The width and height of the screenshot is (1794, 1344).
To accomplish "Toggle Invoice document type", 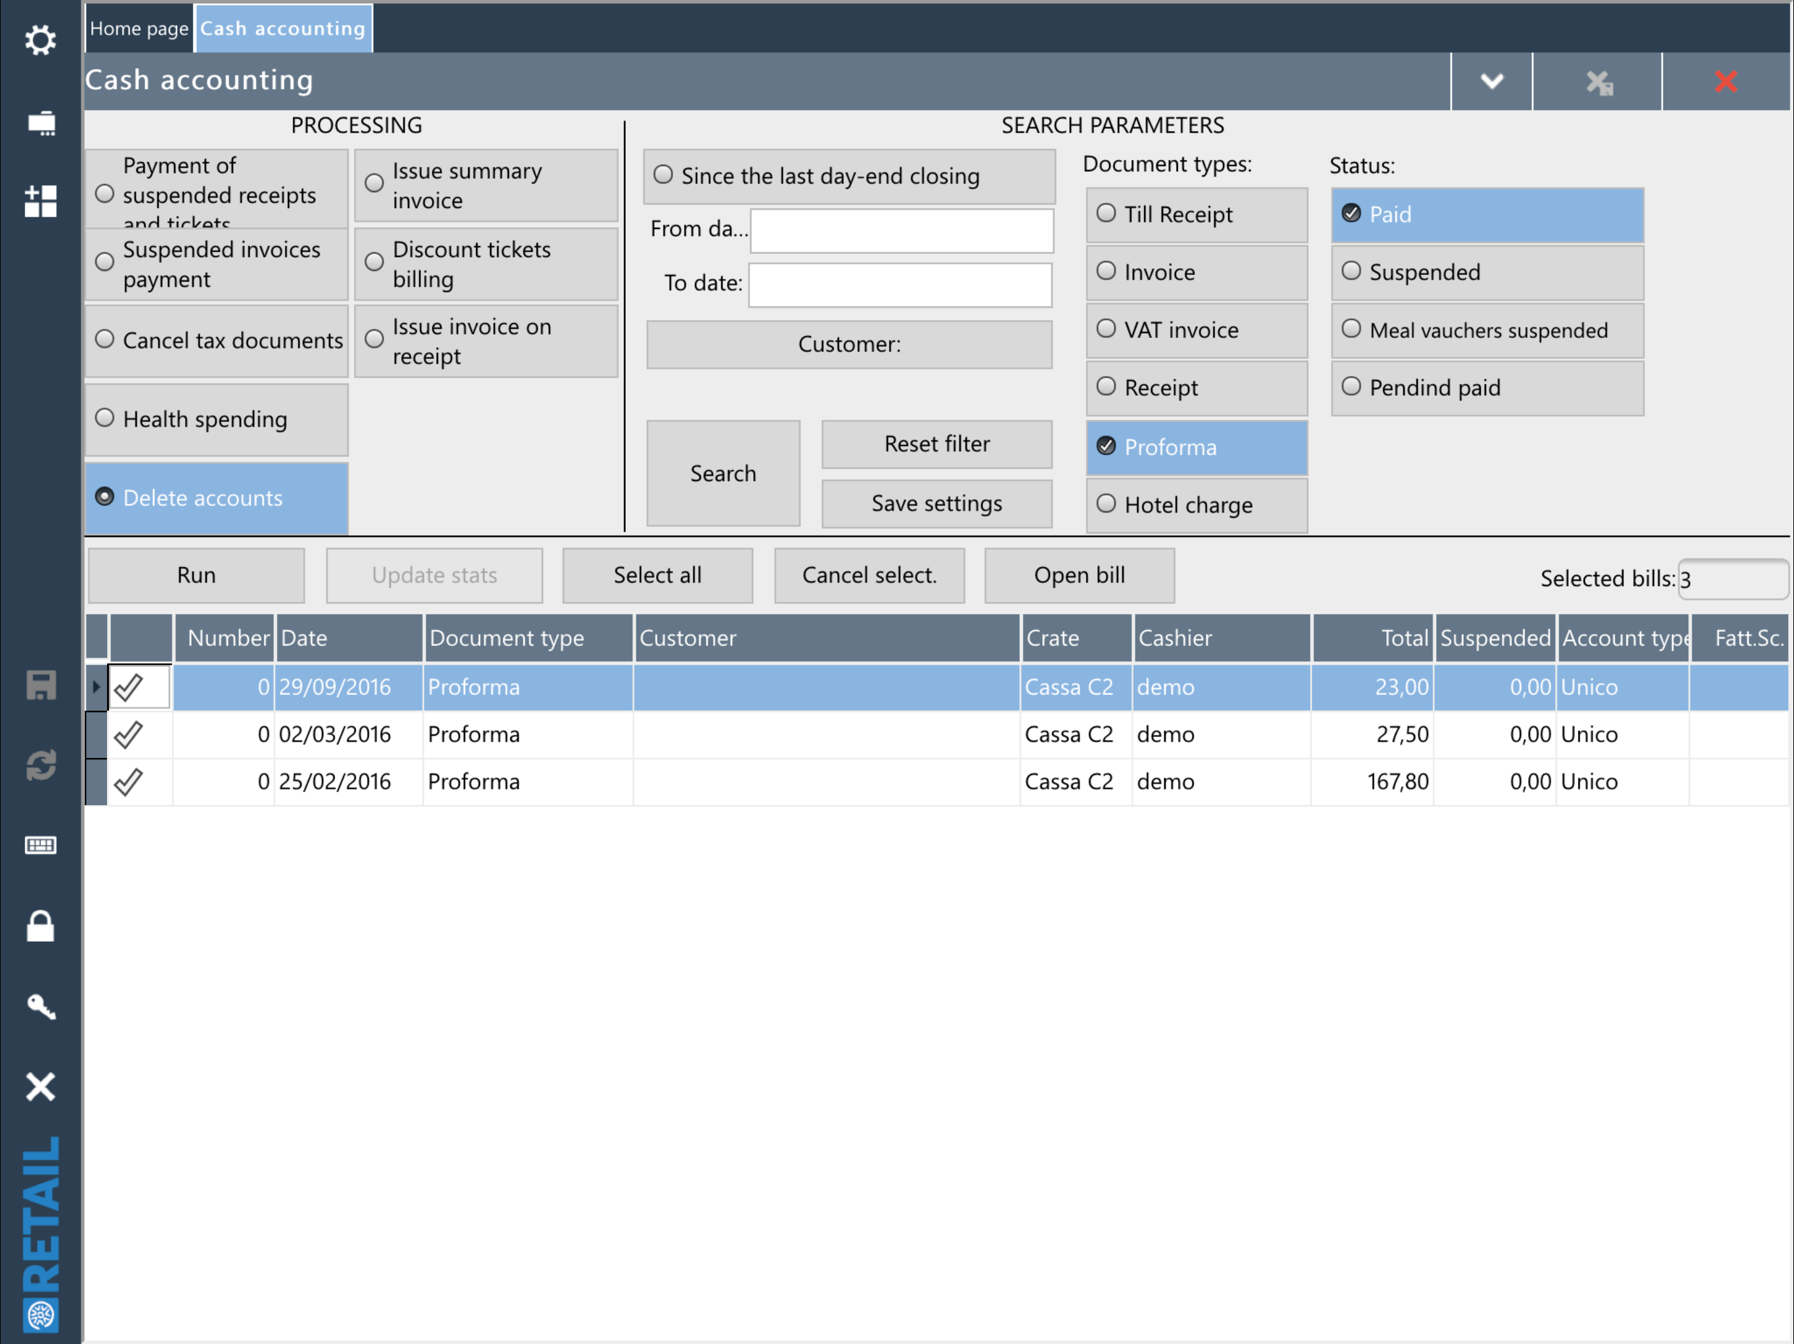I will 1196,272.
